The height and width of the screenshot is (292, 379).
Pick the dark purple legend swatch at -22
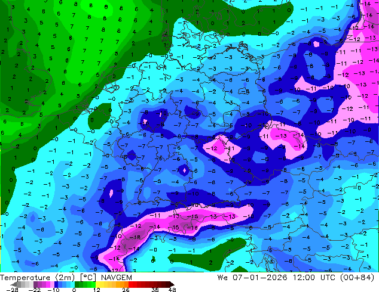pos(35,284)
